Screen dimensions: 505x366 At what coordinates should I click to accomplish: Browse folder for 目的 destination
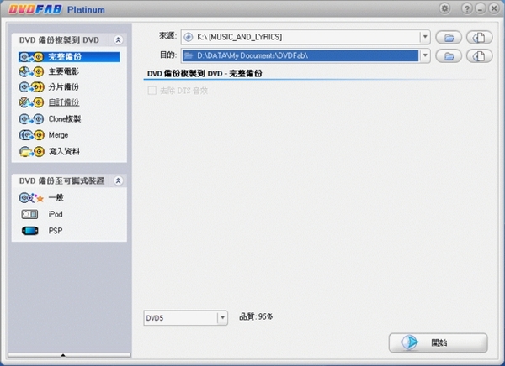449,56
